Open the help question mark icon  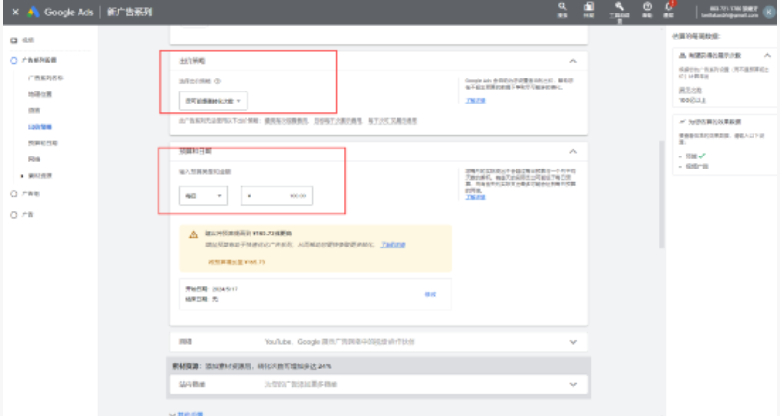[647, 10]
